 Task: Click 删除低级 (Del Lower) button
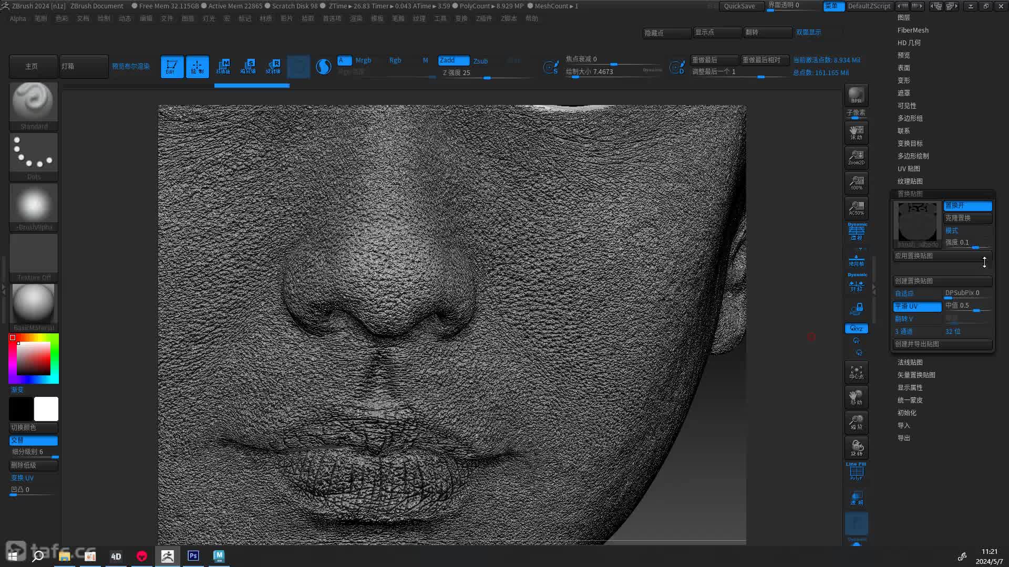click(34, 465)
